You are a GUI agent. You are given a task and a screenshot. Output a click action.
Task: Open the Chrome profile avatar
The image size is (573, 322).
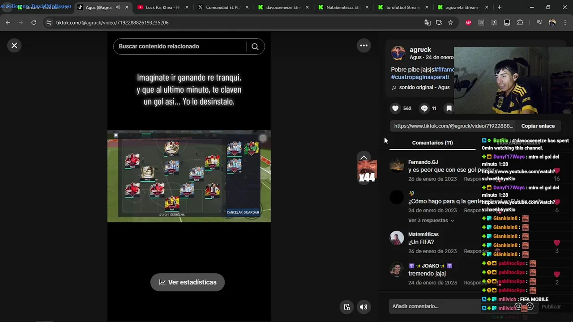click(x=552, y=22)
